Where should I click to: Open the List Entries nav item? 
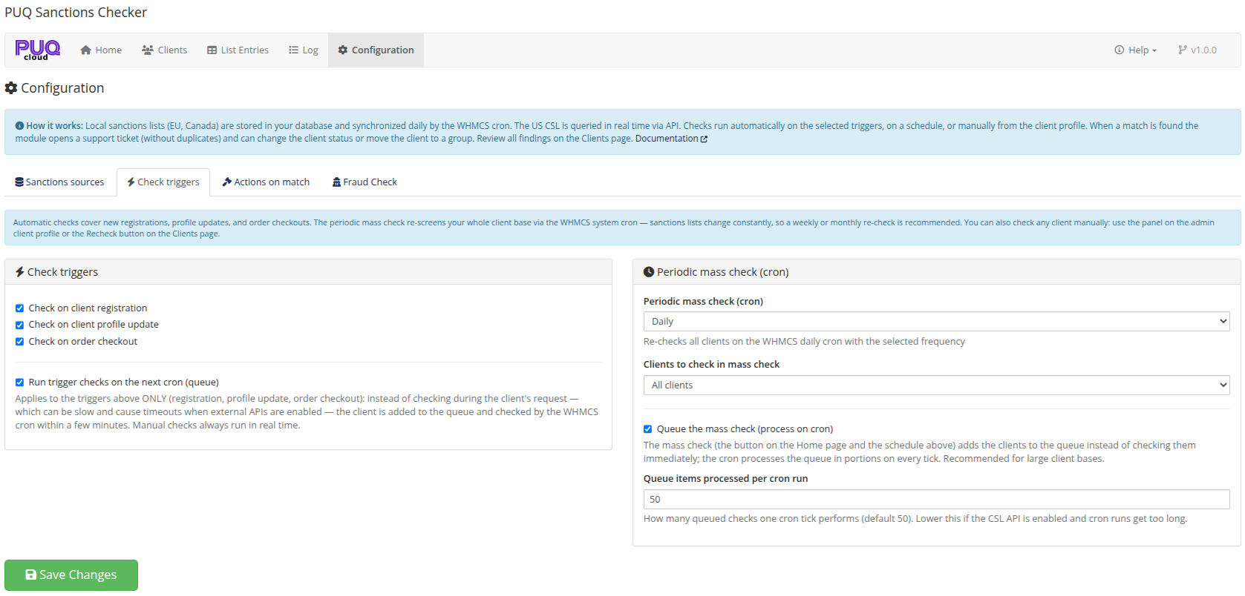(238, 50)
